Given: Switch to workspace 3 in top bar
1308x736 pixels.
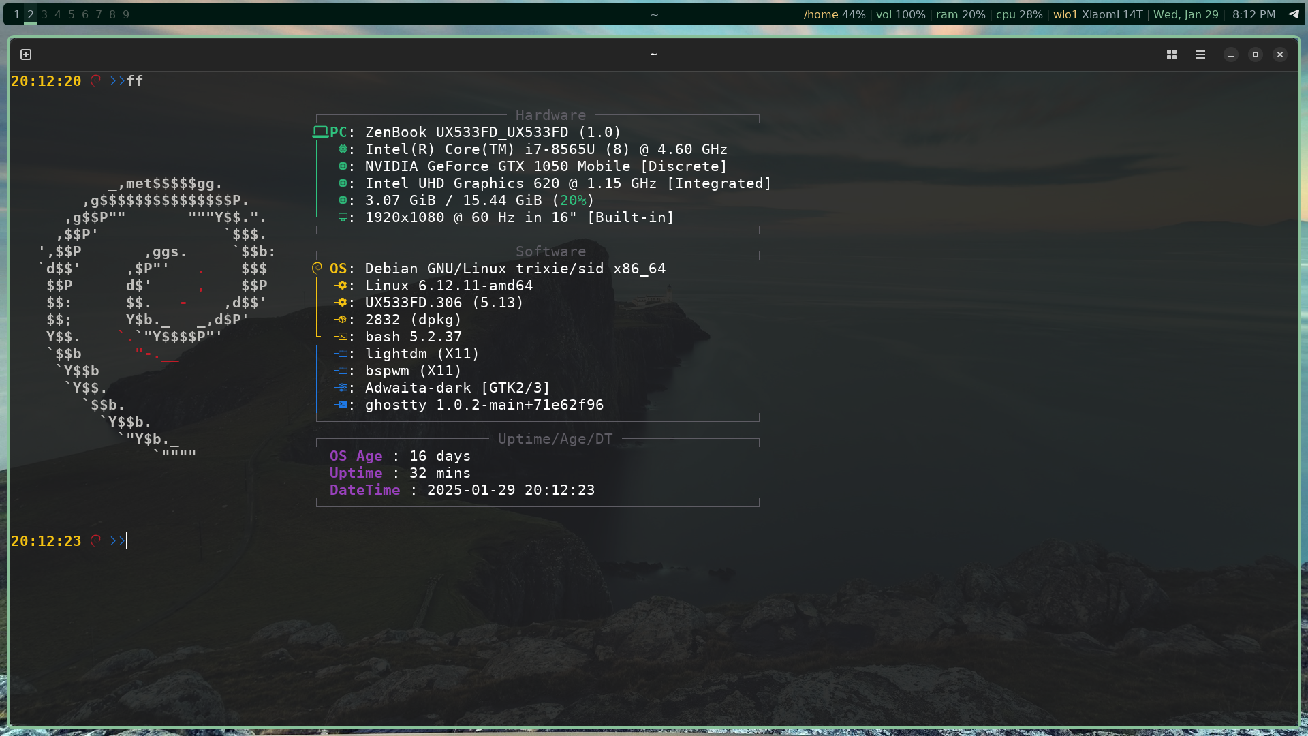Looking at the screenshot, I should coord(44,14).
